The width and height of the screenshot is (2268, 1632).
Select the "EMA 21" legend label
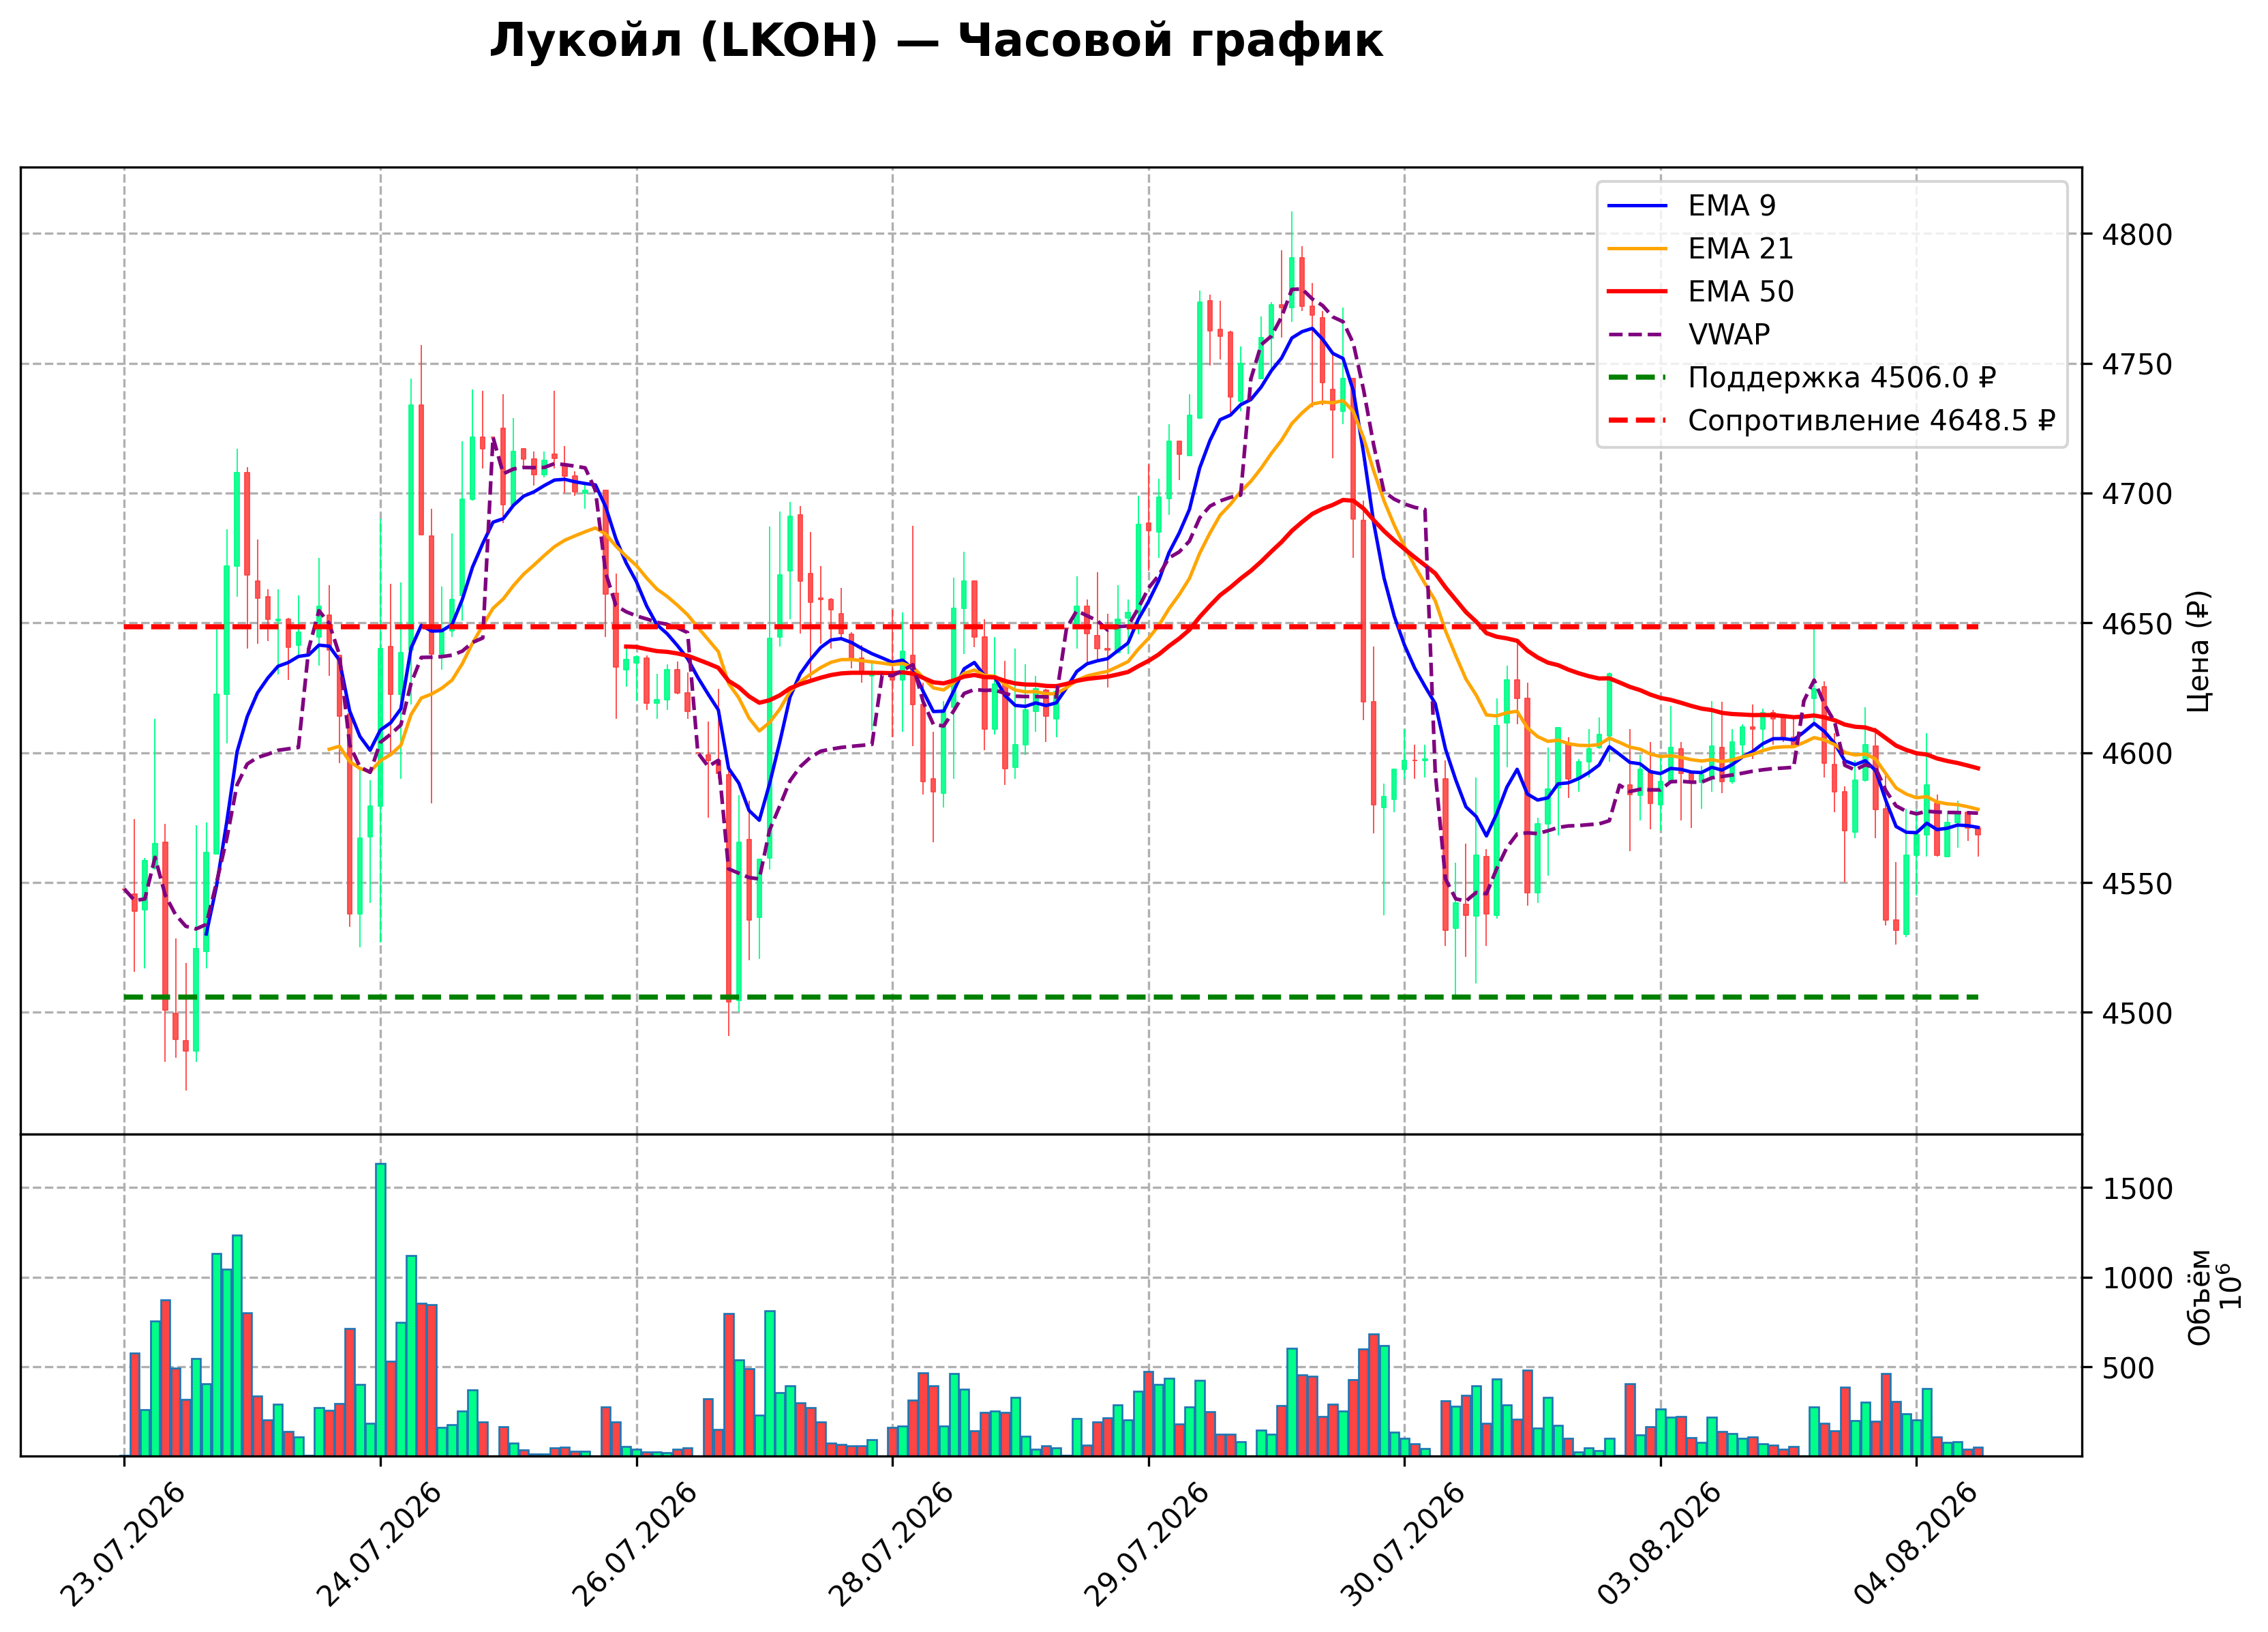click(x=1741, y=248)
